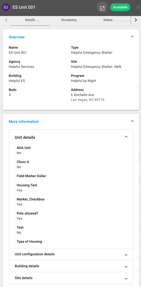Switch to the Occupancy tab
This screenshot has width=141, height=287.
tap(69, 20)
